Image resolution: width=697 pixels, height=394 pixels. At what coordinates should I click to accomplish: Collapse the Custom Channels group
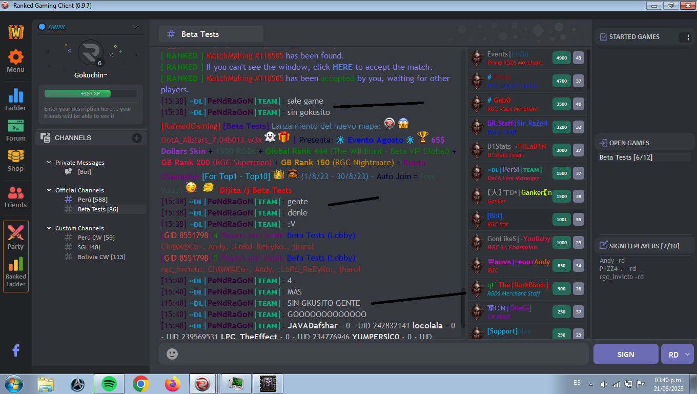[49, 228]
